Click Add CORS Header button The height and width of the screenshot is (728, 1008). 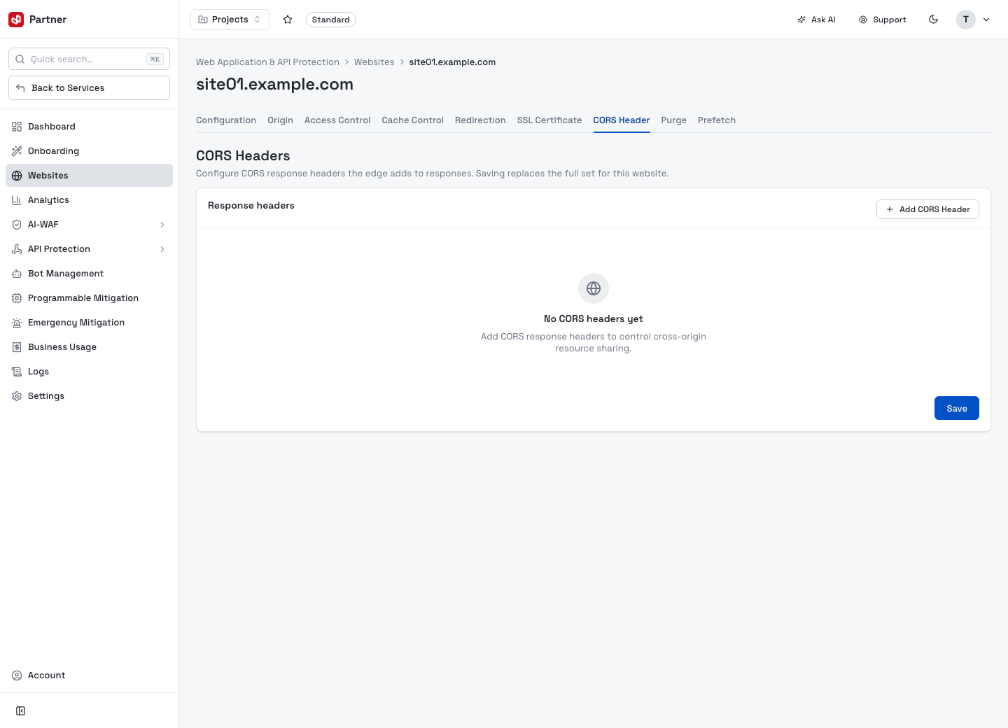(x=927, y=209)
